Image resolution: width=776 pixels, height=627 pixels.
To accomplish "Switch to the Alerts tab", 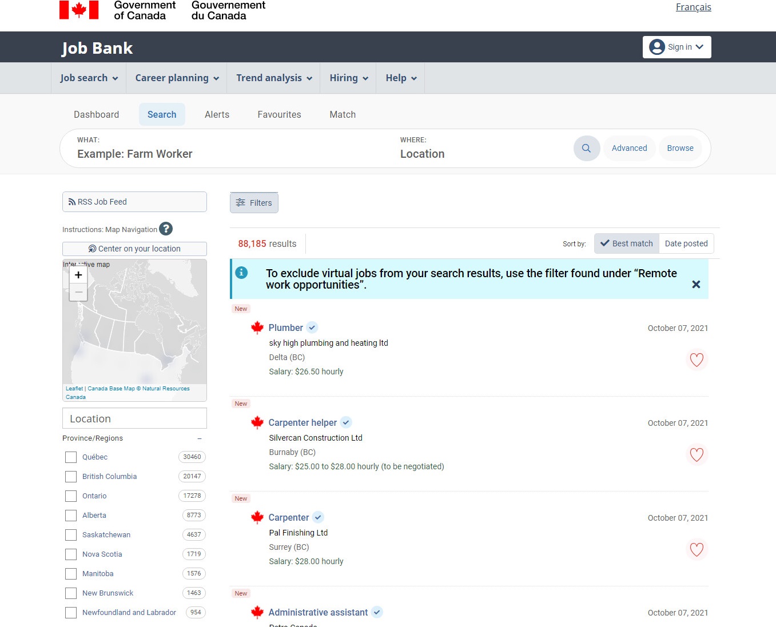I will click(217, 114).
